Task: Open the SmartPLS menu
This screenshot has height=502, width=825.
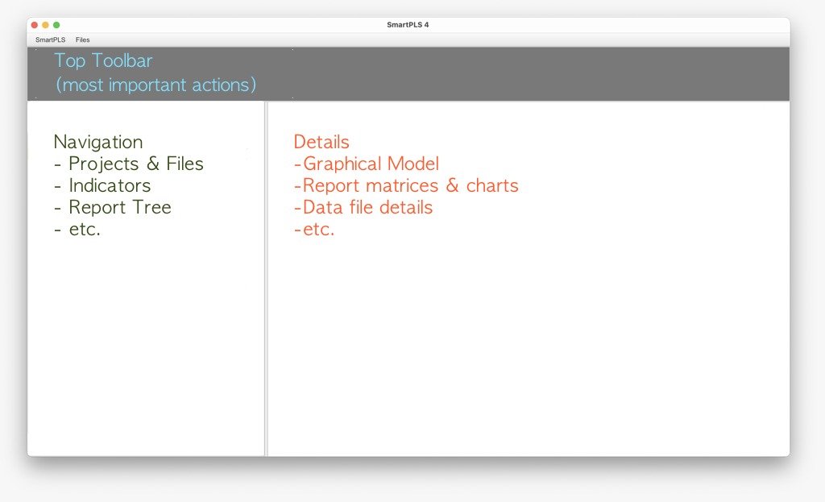Action: (50, 39)
